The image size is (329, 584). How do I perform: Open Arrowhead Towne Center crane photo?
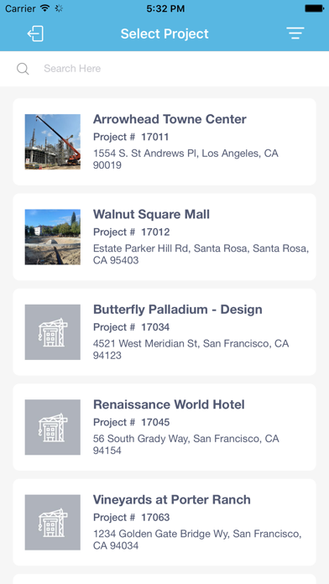pos(53,142)
